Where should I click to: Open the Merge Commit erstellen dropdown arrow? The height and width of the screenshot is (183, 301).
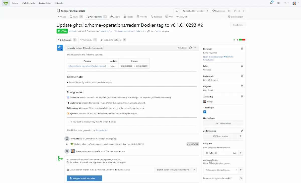pyautogui.click(x=100, y=178)
